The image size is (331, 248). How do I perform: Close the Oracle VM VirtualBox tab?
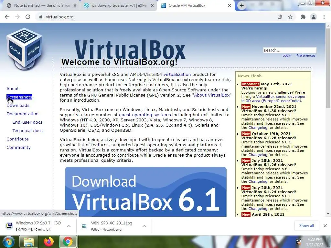pyautogui.click(x=230, y=6)
